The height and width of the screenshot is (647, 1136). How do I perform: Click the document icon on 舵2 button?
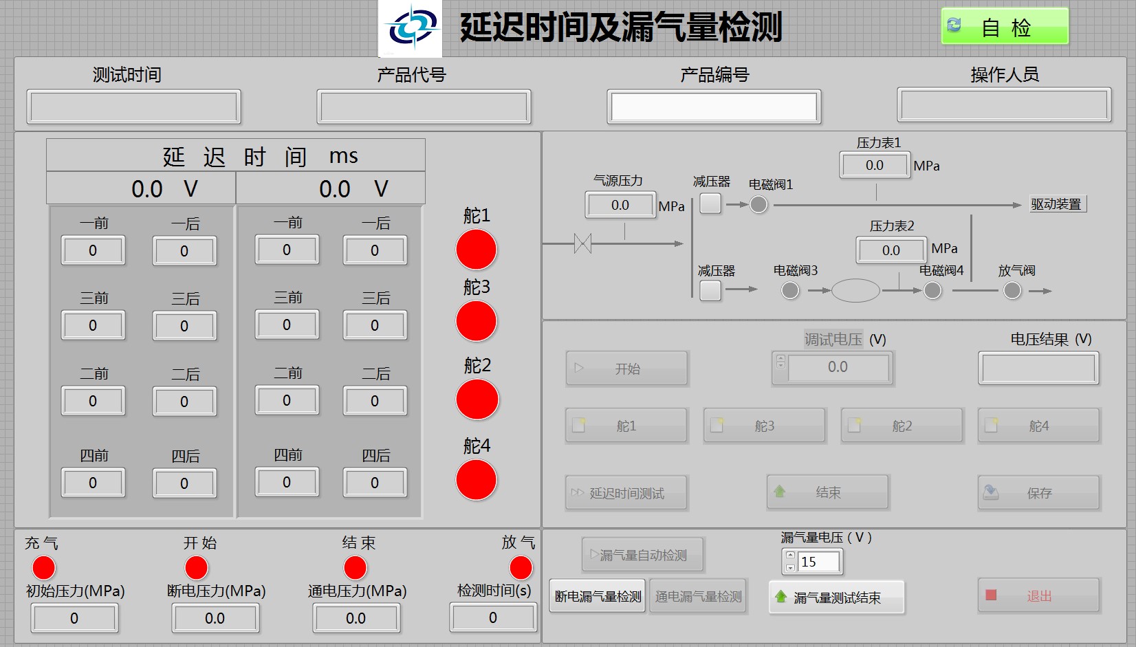(854, 425)
